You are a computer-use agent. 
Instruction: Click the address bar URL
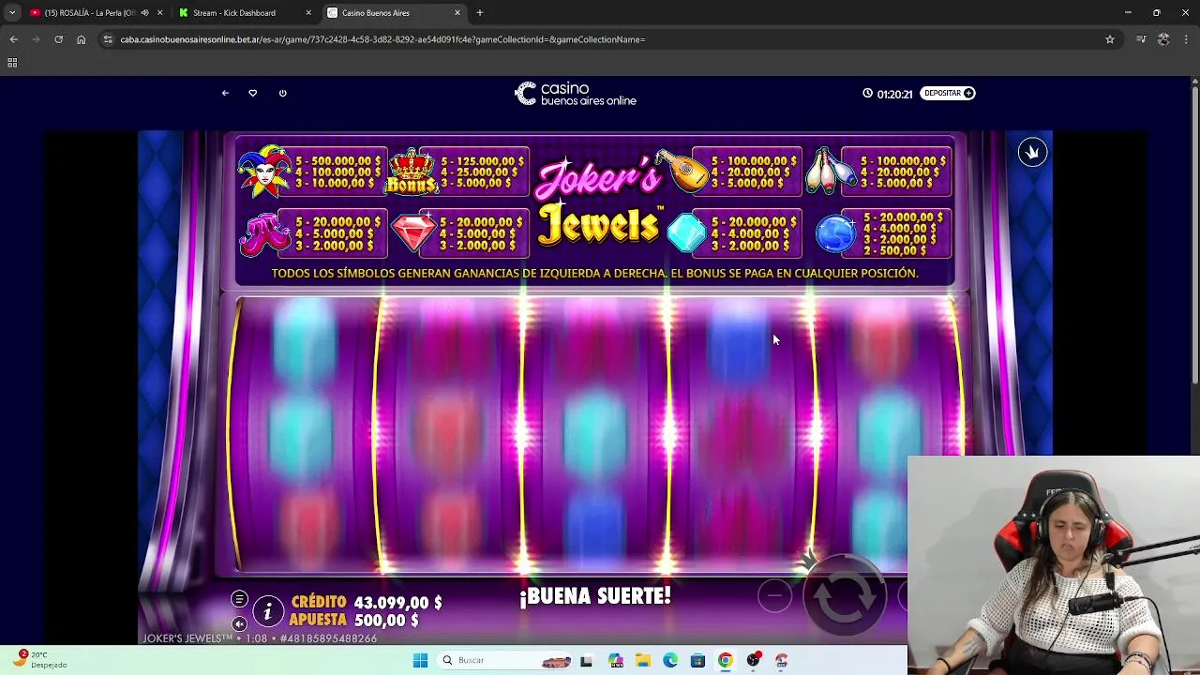click(x=382, y=39)
